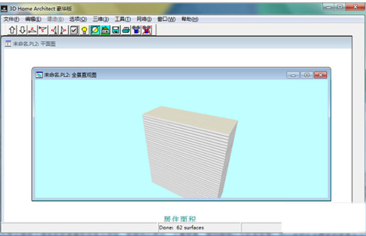Click the 3D building model in viewport

(x=188, y=153)
